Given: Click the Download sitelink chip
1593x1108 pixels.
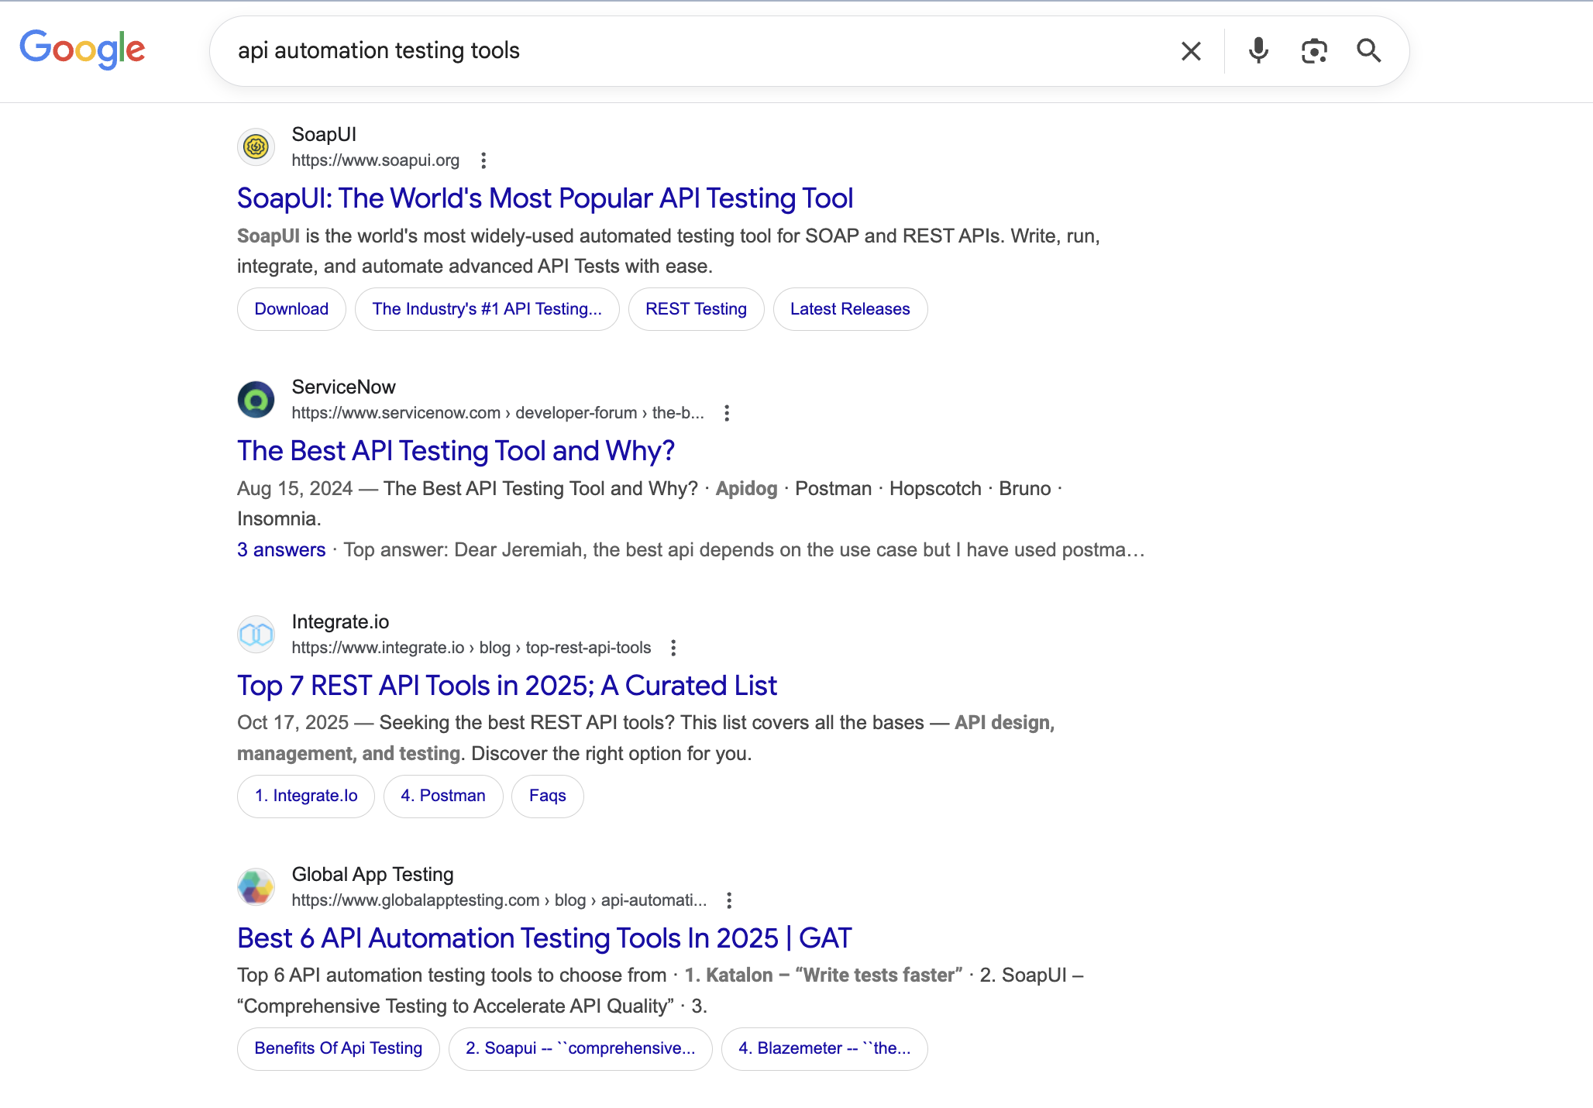Looking at the screenshot, I should [x=291, y=309].
